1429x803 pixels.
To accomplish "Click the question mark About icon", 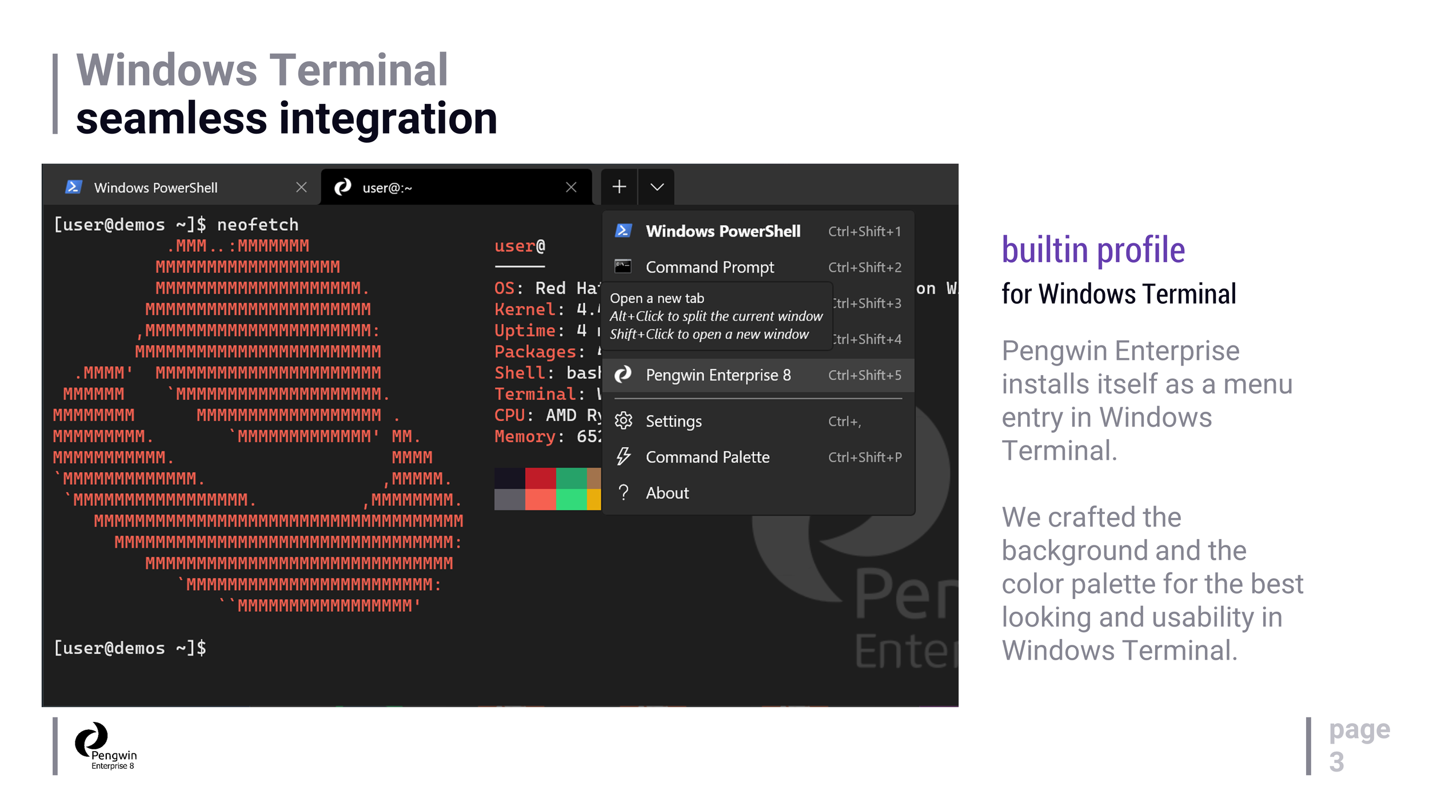I will (x=623, y=492).
